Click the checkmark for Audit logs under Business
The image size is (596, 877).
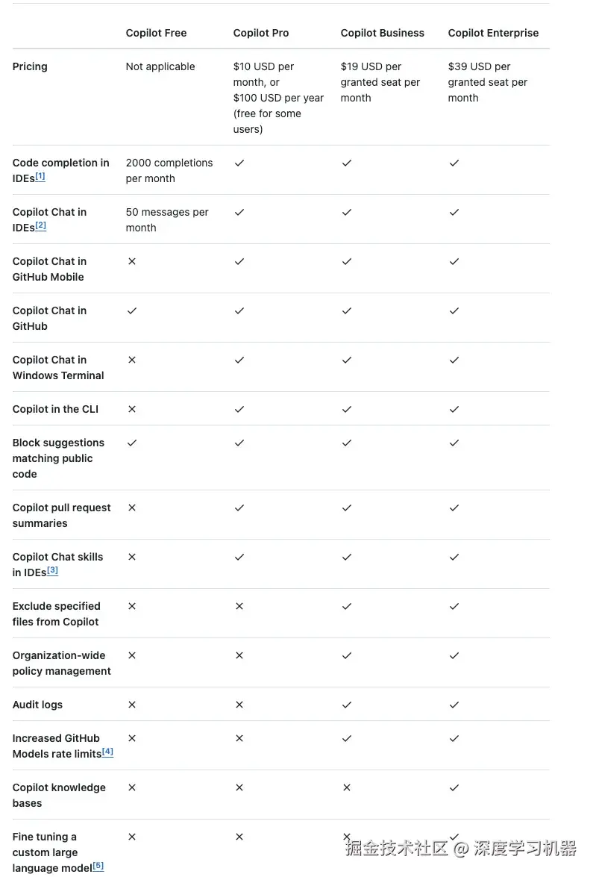click(x=347, y=705)
